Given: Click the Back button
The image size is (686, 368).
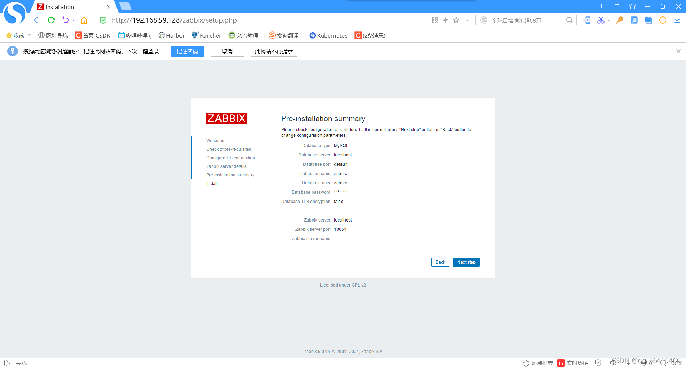Looking at the screenshot, I should coord(440,262).
